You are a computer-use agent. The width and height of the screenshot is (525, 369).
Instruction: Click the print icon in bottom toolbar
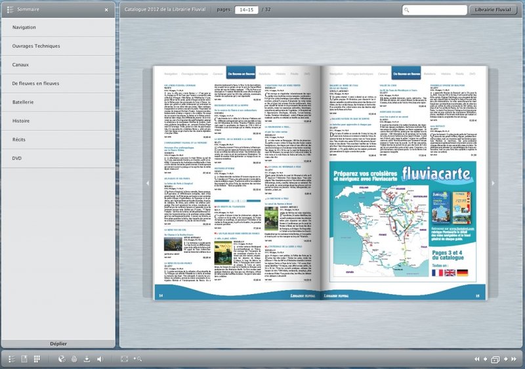75,359
